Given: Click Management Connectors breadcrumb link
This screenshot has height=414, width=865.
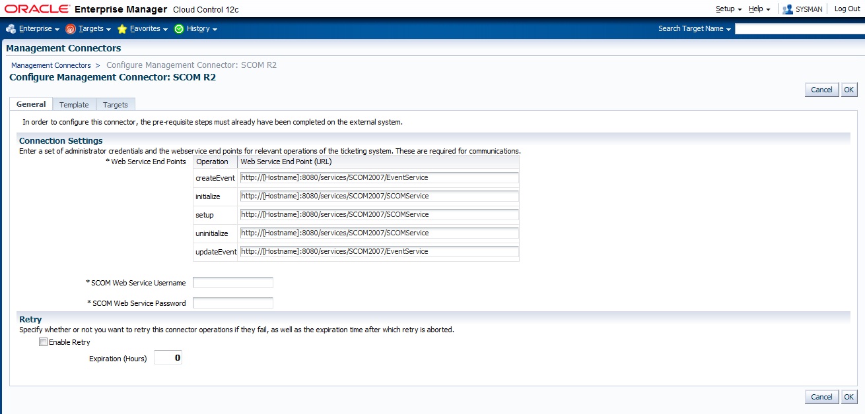Looking at the screenshot, I should click(51, 65).
